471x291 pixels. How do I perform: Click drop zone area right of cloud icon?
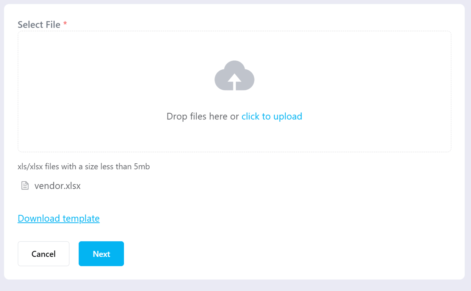tap(352, 76)
